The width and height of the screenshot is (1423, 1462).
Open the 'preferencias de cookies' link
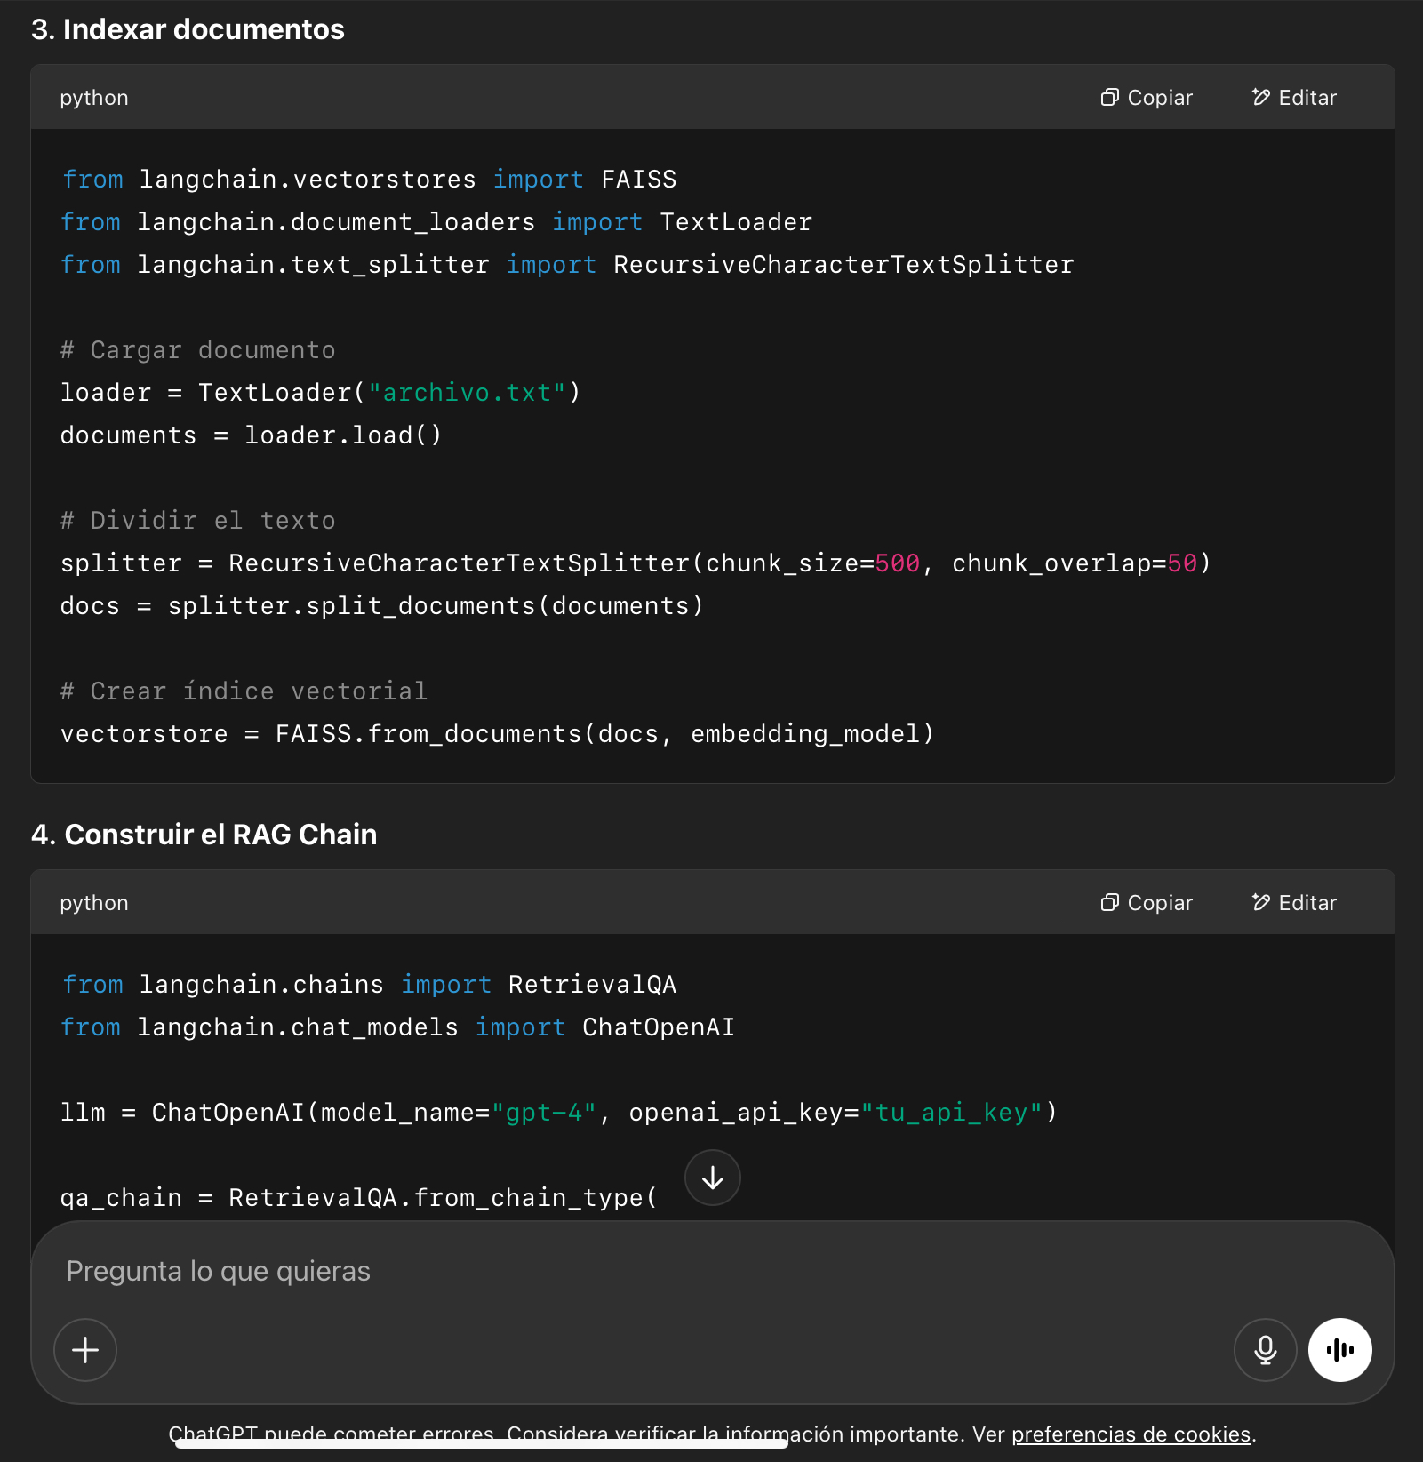[1131, 1434]
